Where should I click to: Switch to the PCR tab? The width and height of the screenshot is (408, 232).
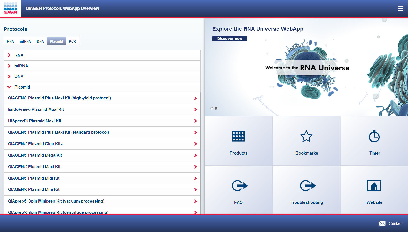pyautogui.click(x=72, y=41)
